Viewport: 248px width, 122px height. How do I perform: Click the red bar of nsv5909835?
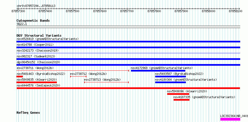tap(37, 82)
